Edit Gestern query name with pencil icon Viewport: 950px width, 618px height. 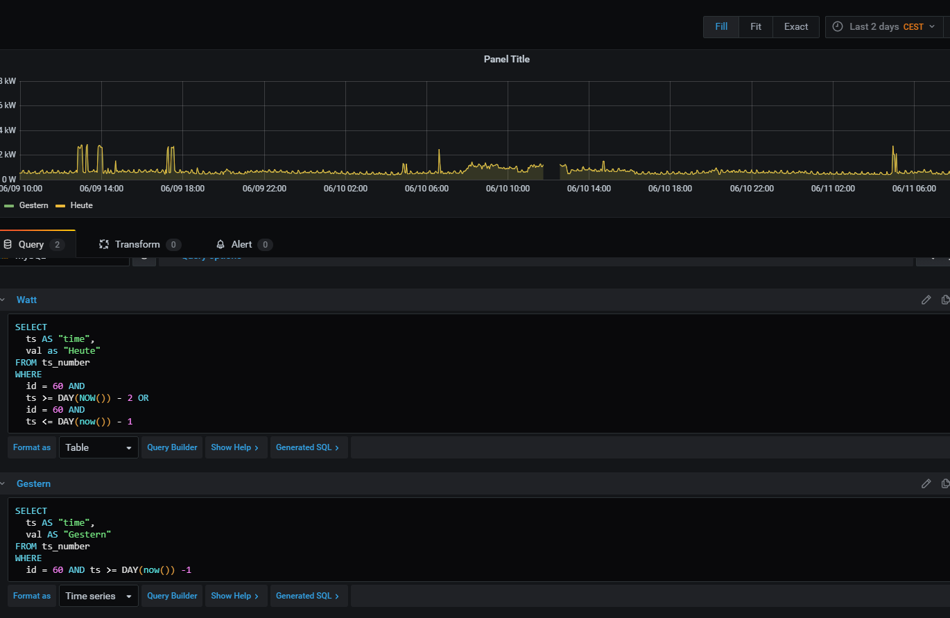(926, 483)
